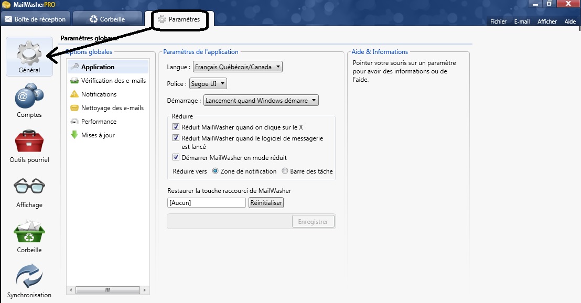Click the Performance gauge icon
The width and height of the screenshot is (581, 303).
(x=74, y=122)
